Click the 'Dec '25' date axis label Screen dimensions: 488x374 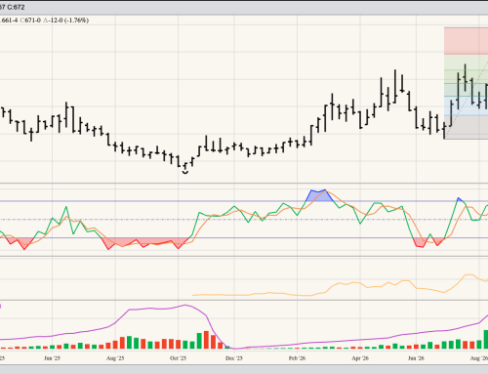(x=234, y=358)
